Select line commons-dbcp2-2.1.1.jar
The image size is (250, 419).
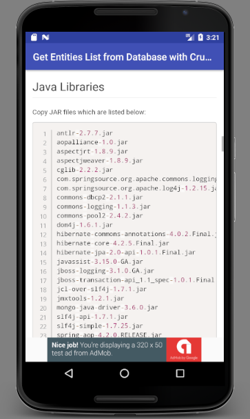tap(100, 197)
